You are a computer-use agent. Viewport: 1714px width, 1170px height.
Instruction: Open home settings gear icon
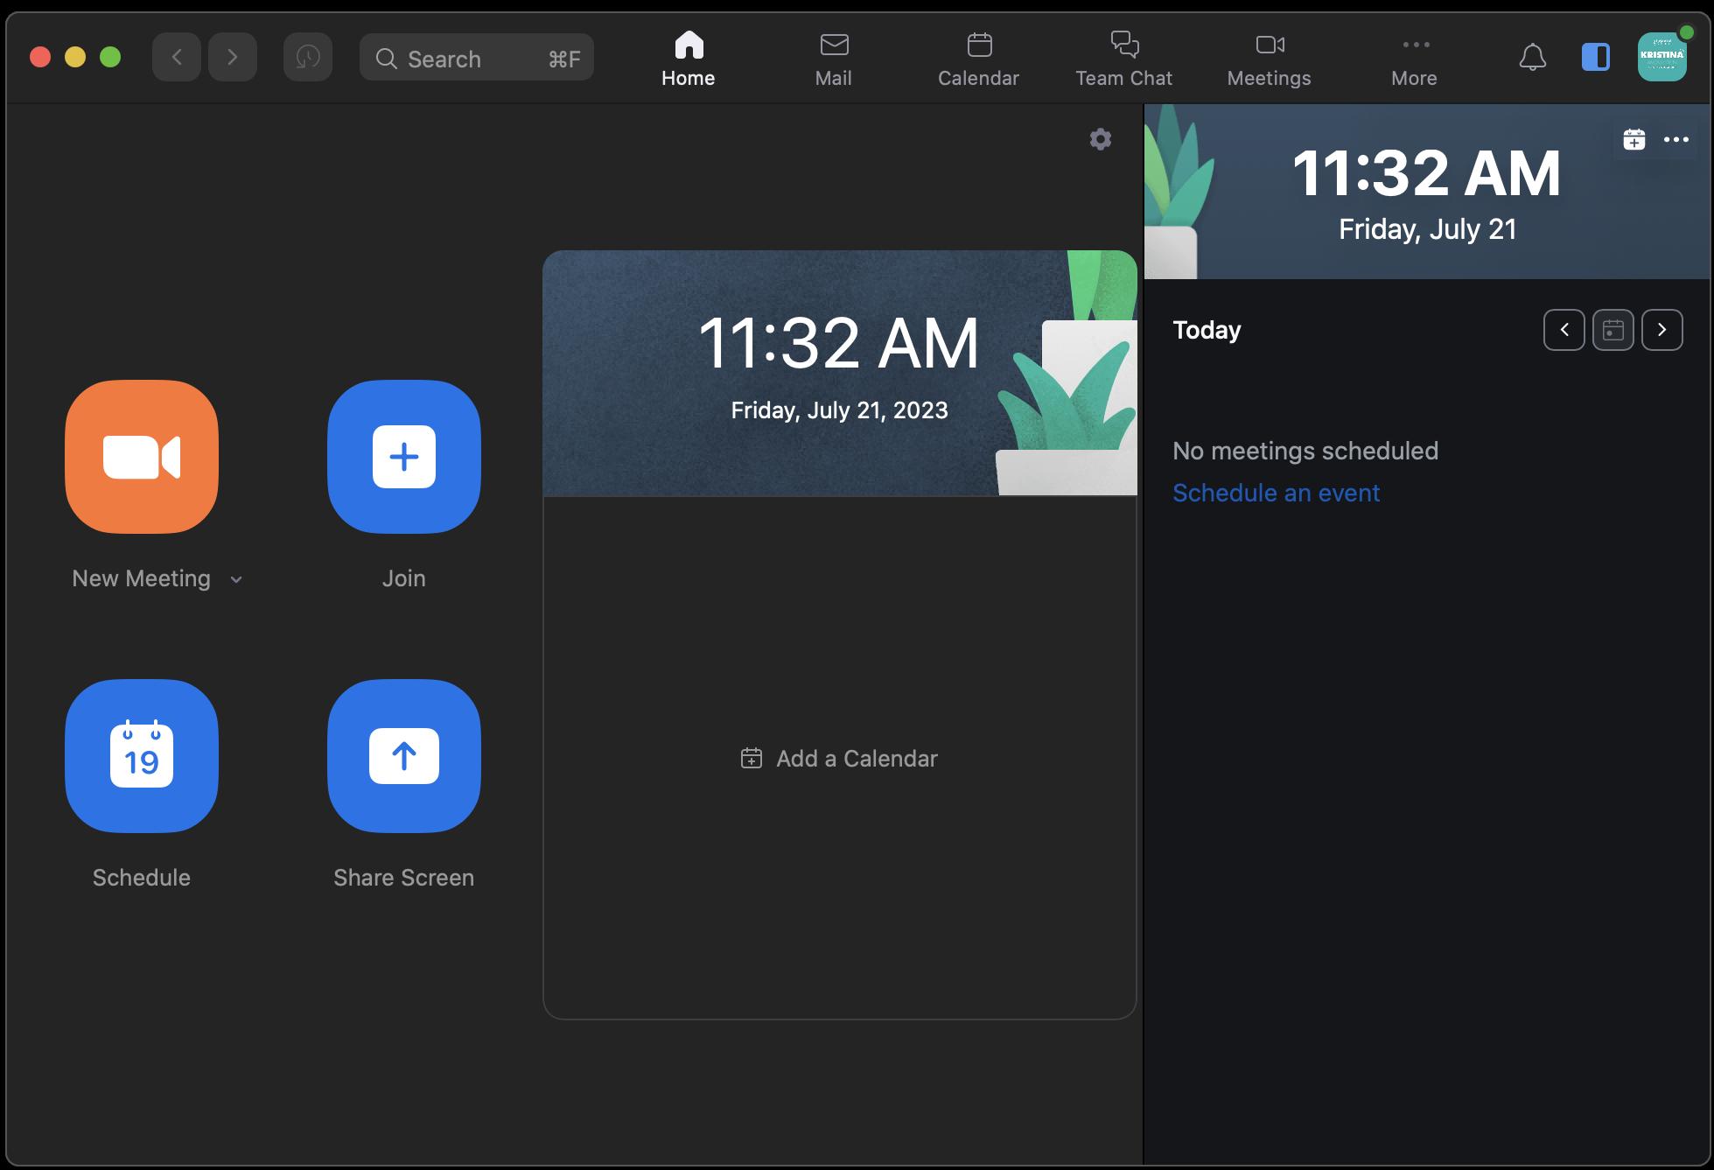click(x=1101, y=139)
